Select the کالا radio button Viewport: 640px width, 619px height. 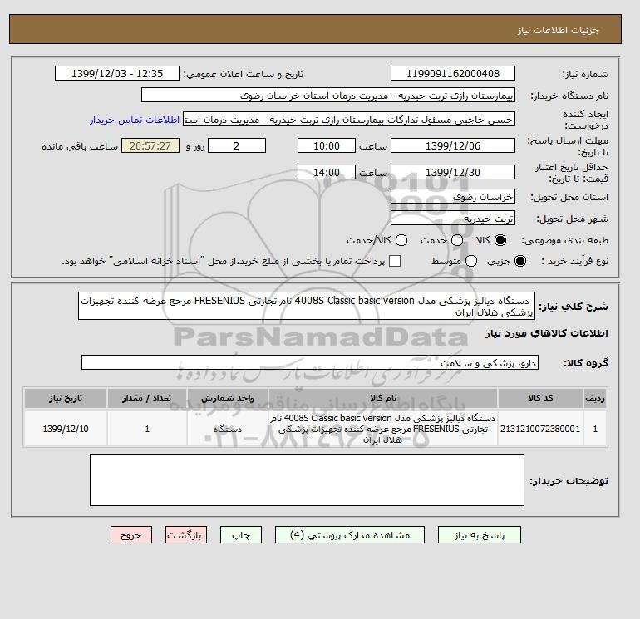(x=500, y=240)
